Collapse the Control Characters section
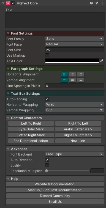The width and height of the screenshot is (106, 208). 8,118
